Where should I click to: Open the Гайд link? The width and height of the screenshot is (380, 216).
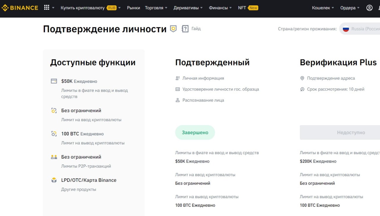pos(196,29)
